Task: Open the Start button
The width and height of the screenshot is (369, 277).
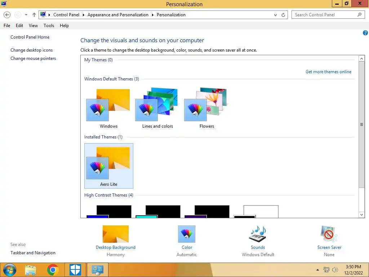Action: coord(9,270)
